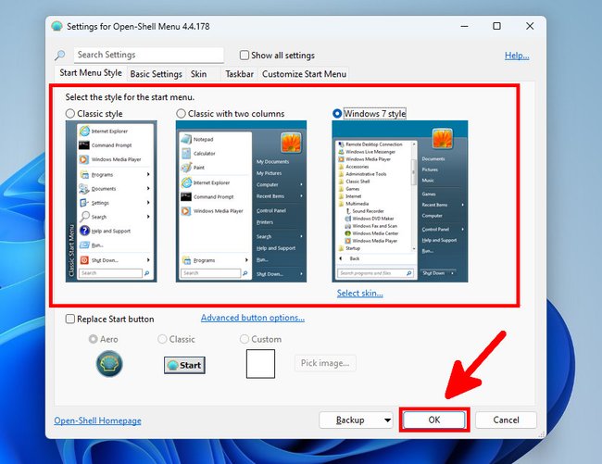Close the Open-Shell settings window
The height and width of the screenshot is (464, 602).
point(530,26)
